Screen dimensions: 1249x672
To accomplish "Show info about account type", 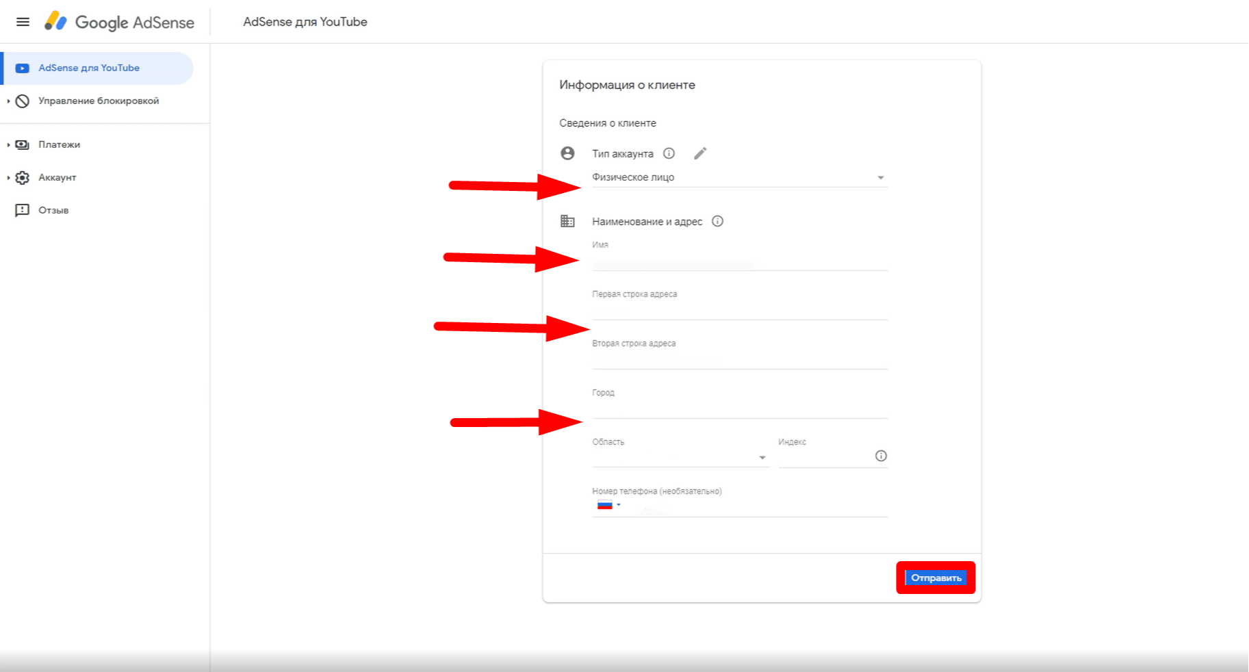I will tap(669, 153).
